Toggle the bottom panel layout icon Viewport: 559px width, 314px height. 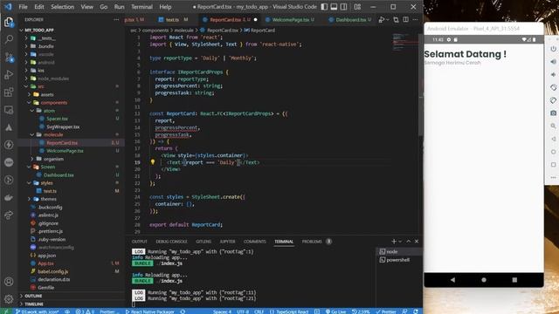point(334,7)
